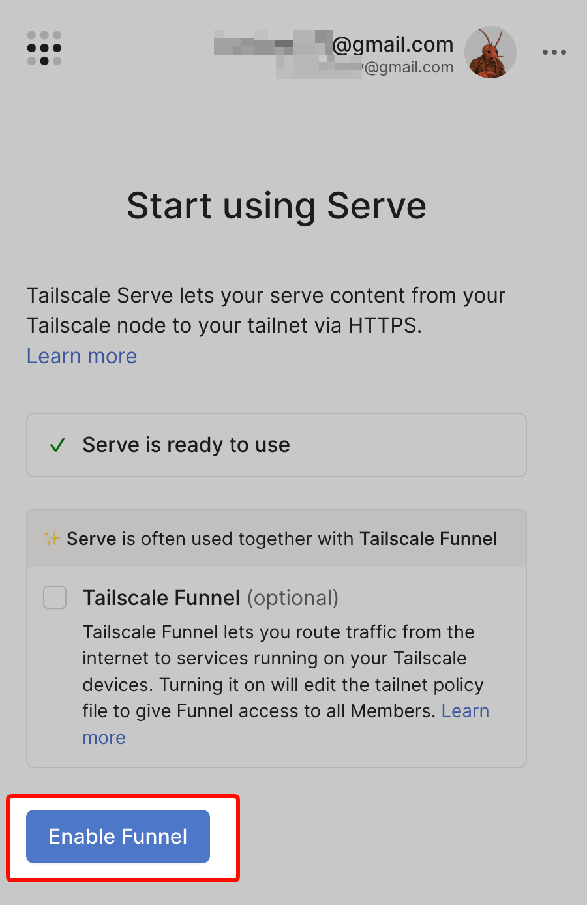Check the box beside Tailscale Funnel
The height and width of the screenshot is (905, 587).
55,597
